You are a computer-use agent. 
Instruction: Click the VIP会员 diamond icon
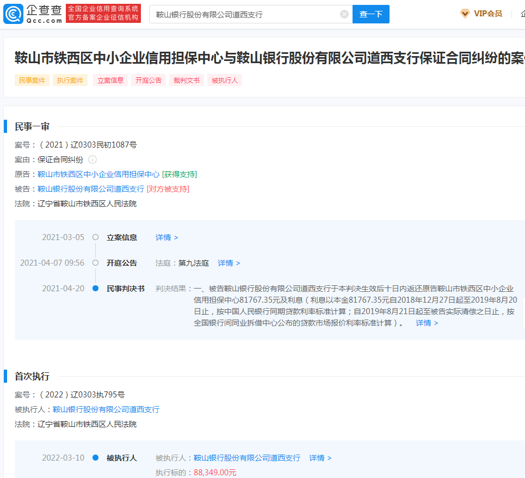click(465, 14)
